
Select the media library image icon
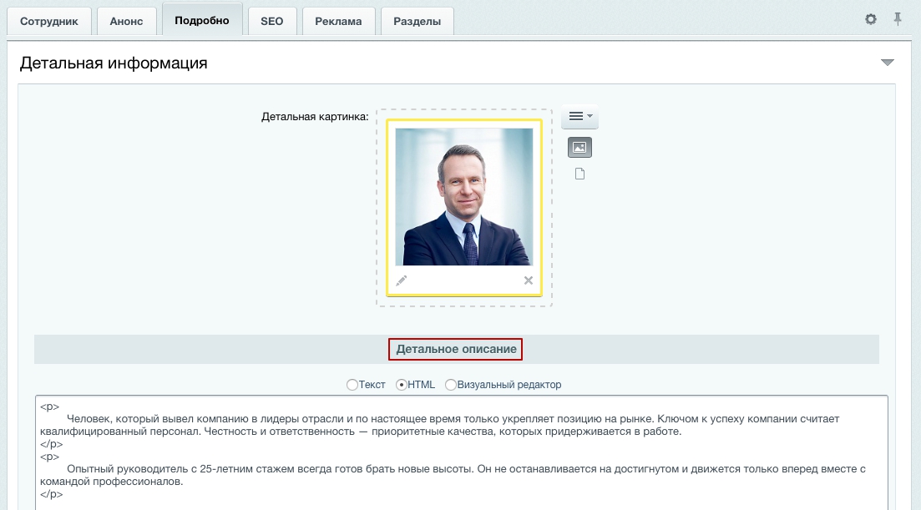(579, 147)
